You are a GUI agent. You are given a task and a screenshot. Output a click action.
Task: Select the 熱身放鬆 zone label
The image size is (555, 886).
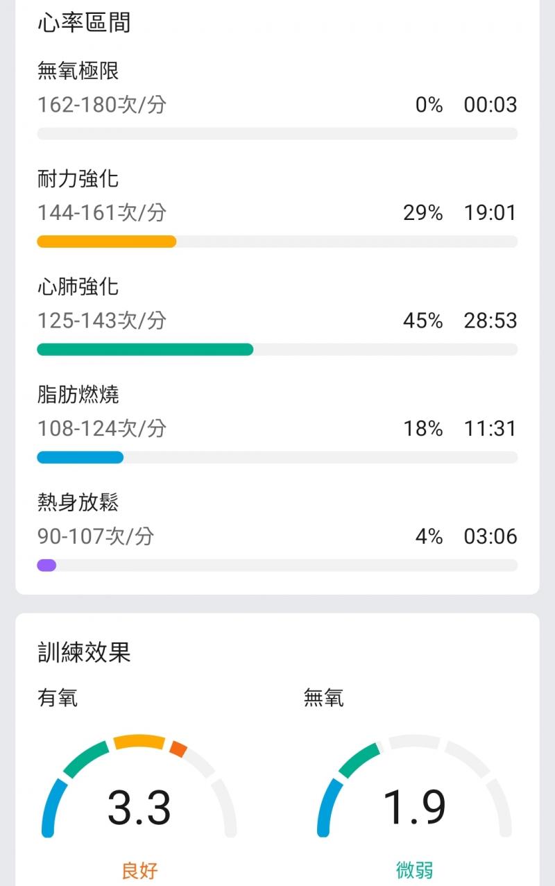point(78,502)
